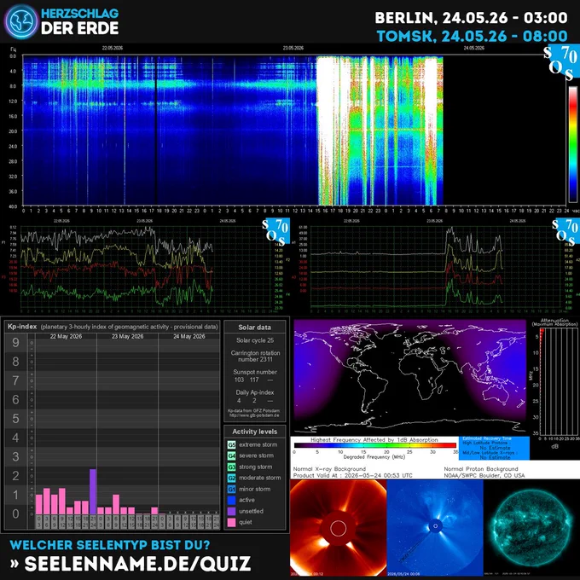Click the 'Daily Ap-index' label
The image size is (580, 580).
(x=255, y=392)
